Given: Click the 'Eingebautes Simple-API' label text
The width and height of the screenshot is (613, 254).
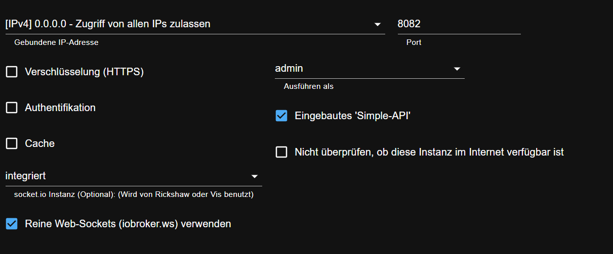Looking at the screenshot, I should click(352, 116).
